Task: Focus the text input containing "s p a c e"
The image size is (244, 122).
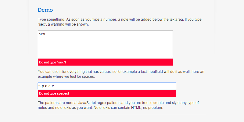Action: [107, 86]
